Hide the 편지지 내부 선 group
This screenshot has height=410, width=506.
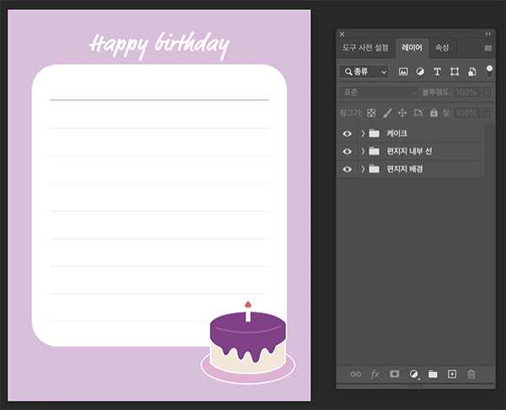point(347,151)
